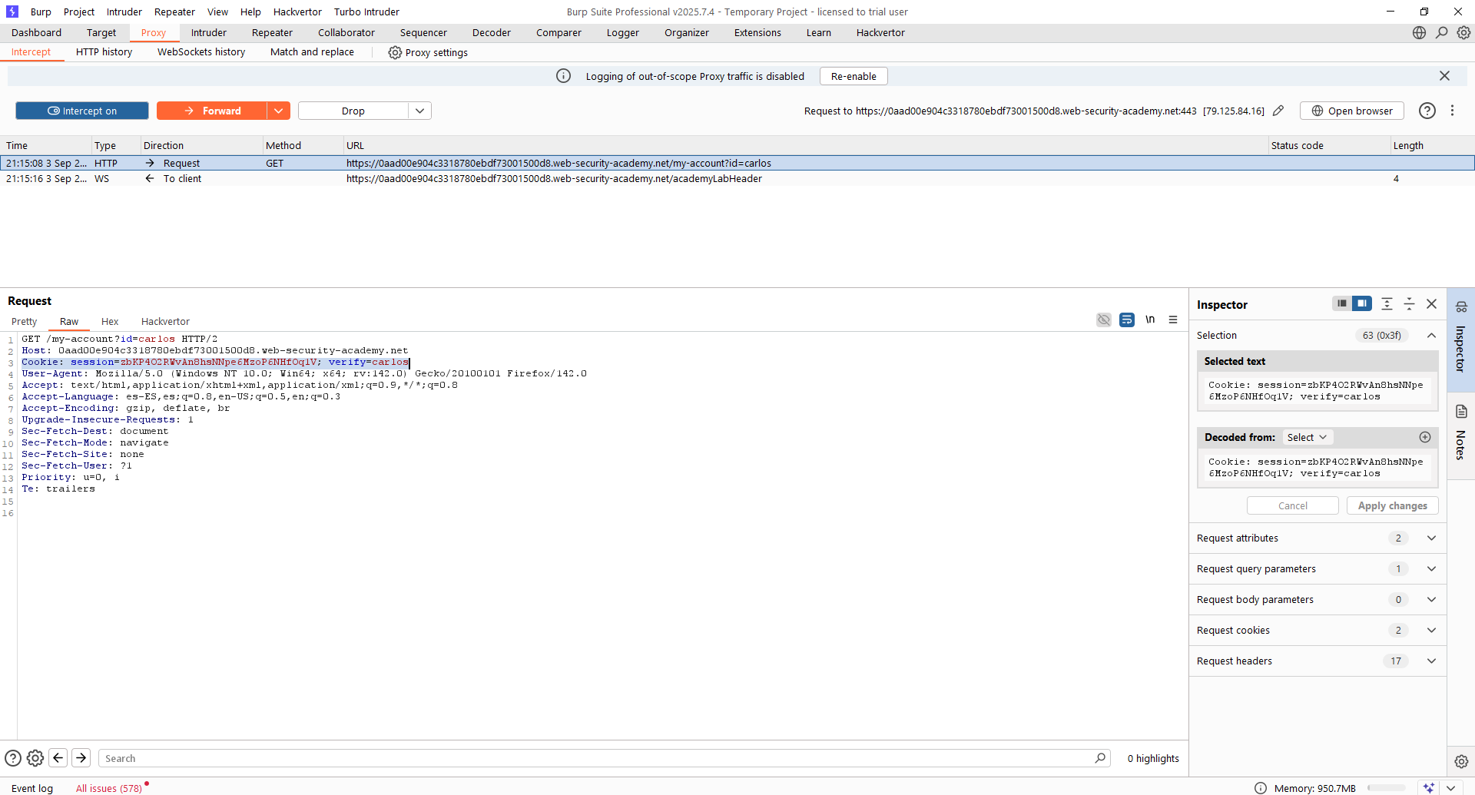Open the request editor hamburger menu
Image resolution: width=1475 pixels, height=795 pixels.
(x=1173, y=320)
